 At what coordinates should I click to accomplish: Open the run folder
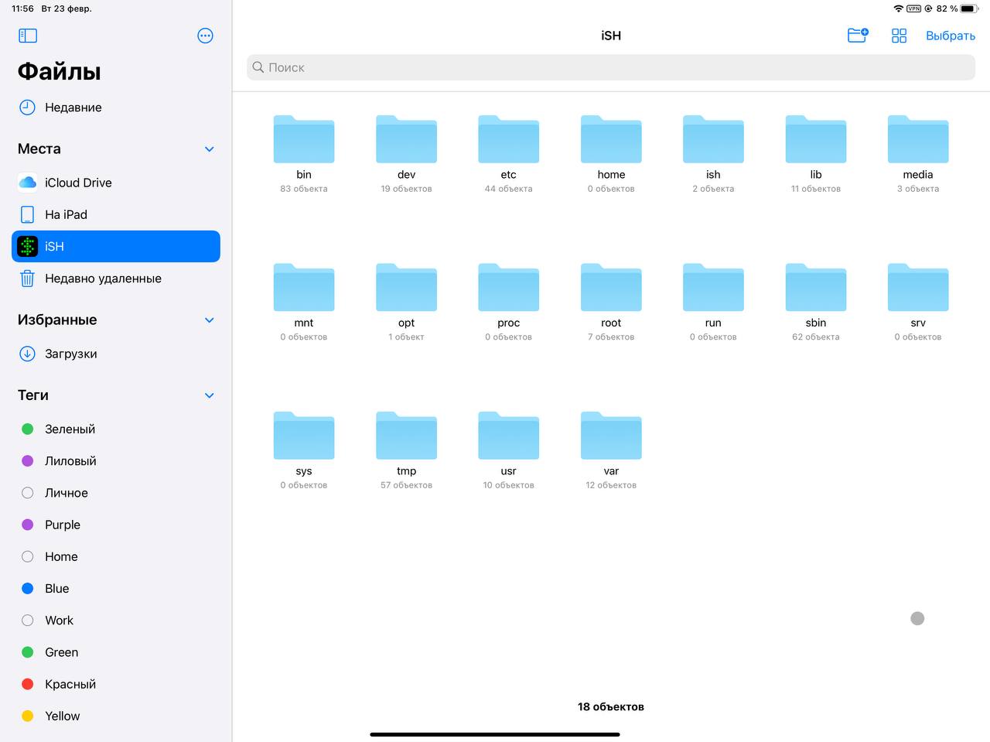click(x=713, y=287)
